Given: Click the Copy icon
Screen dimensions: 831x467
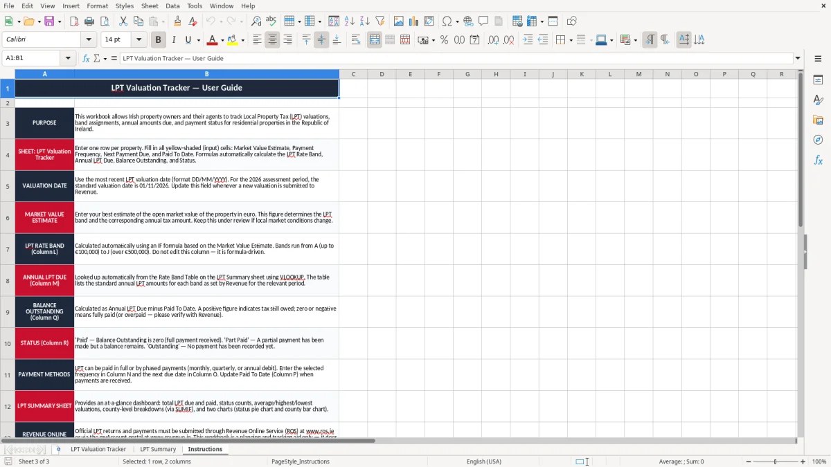Looking at the screenshot, I should pos(138,21).
